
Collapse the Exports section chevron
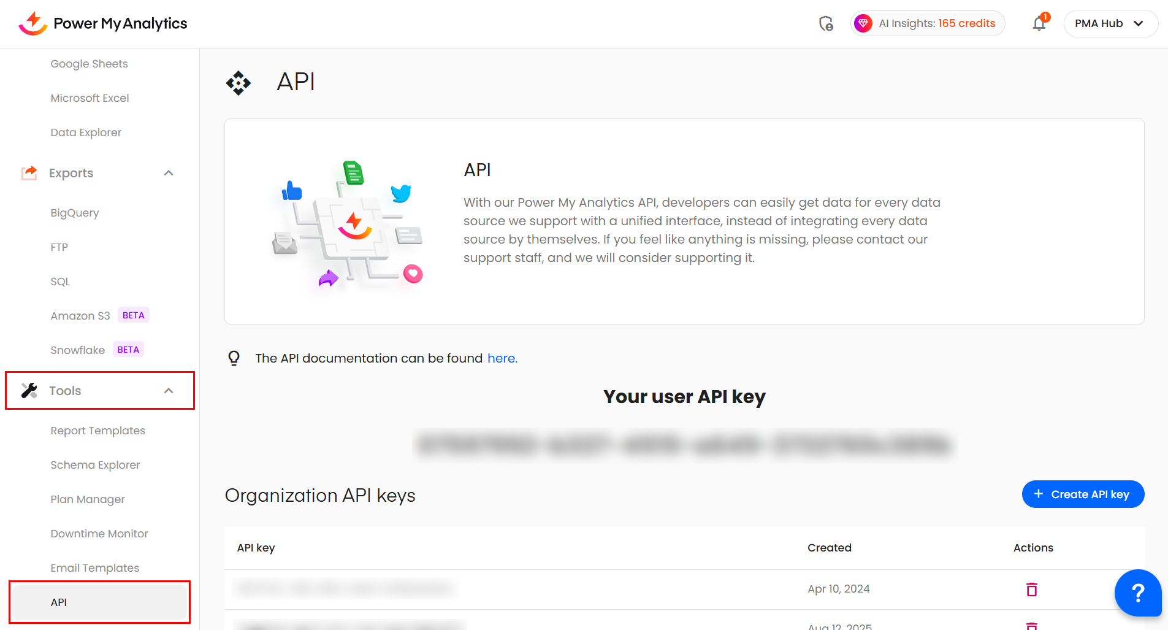point(169,173)
